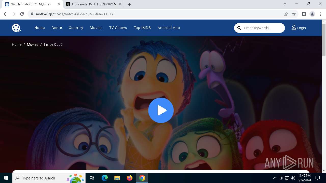The image size is (326, 183).
Task: Click the Login user avatar icon
Action: [294, 27]
